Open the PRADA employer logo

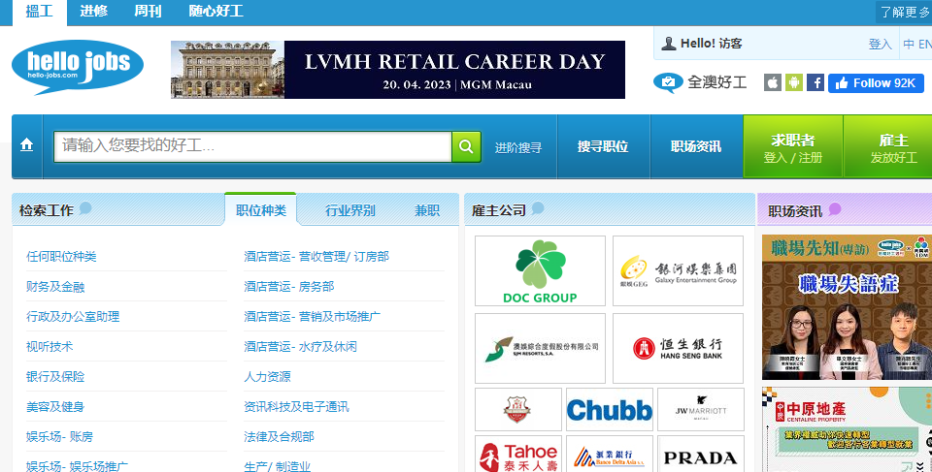coord(701,455)
